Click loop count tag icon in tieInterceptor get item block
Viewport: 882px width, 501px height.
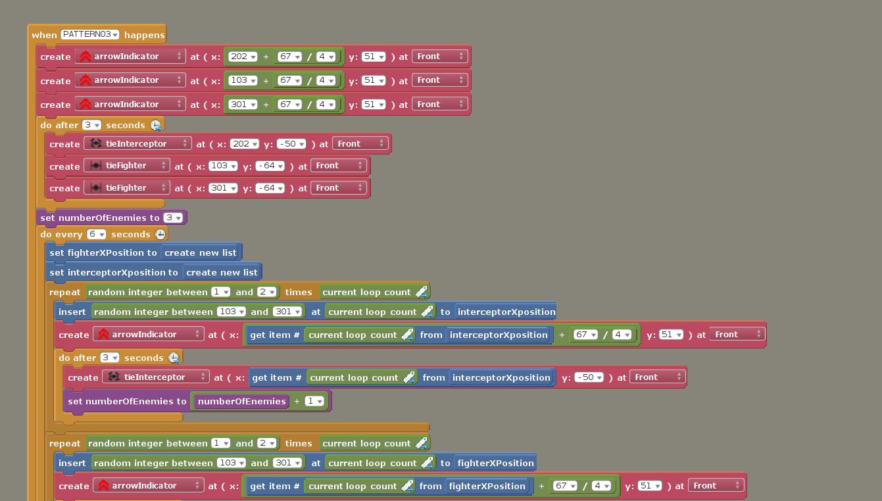(409, 377)
